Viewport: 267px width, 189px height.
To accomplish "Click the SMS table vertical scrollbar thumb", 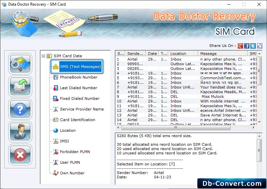I will [259, 71].
